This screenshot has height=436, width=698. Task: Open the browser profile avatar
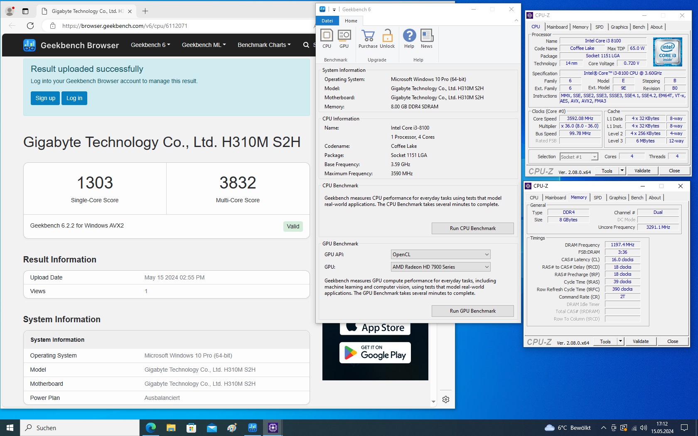(10, 11)
